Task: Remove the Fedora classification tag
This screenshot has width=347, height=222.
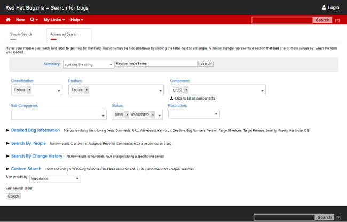Action: 29,90
